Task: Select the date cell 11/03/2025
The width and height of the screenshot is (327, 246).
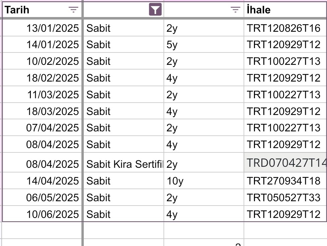Action: (x=42, y=95)
